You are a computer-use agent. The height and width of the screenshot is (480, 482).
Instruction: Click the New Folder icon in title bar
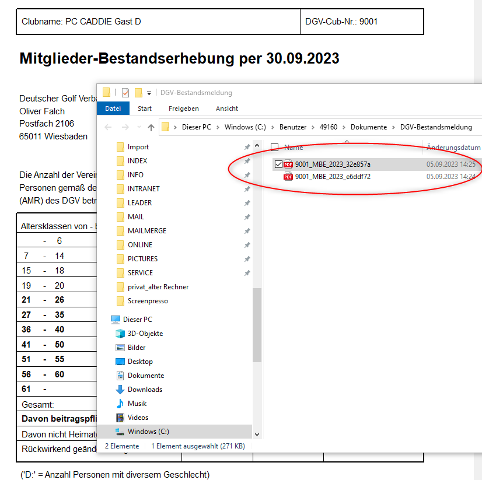(x=139, y=93)
